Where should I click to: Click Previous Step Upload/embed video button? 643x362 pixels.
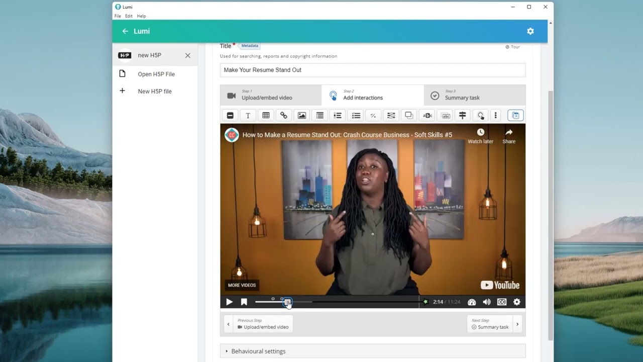click(263, 324)
